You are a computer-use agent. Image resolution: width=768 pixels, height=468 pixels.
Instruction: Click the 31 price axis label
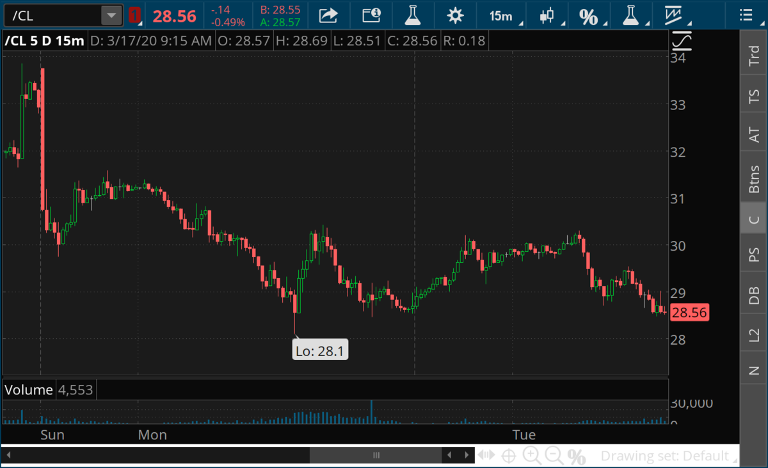tap(678, 198)
